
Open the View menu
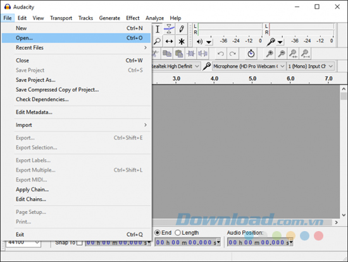click(38, 18)
